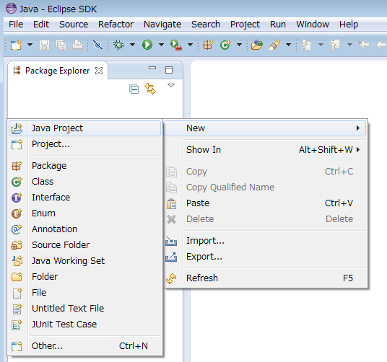The width and height of the screenshot is (387, 362).
Task: Choose Folder from New submenu
Action: (85, 277)
